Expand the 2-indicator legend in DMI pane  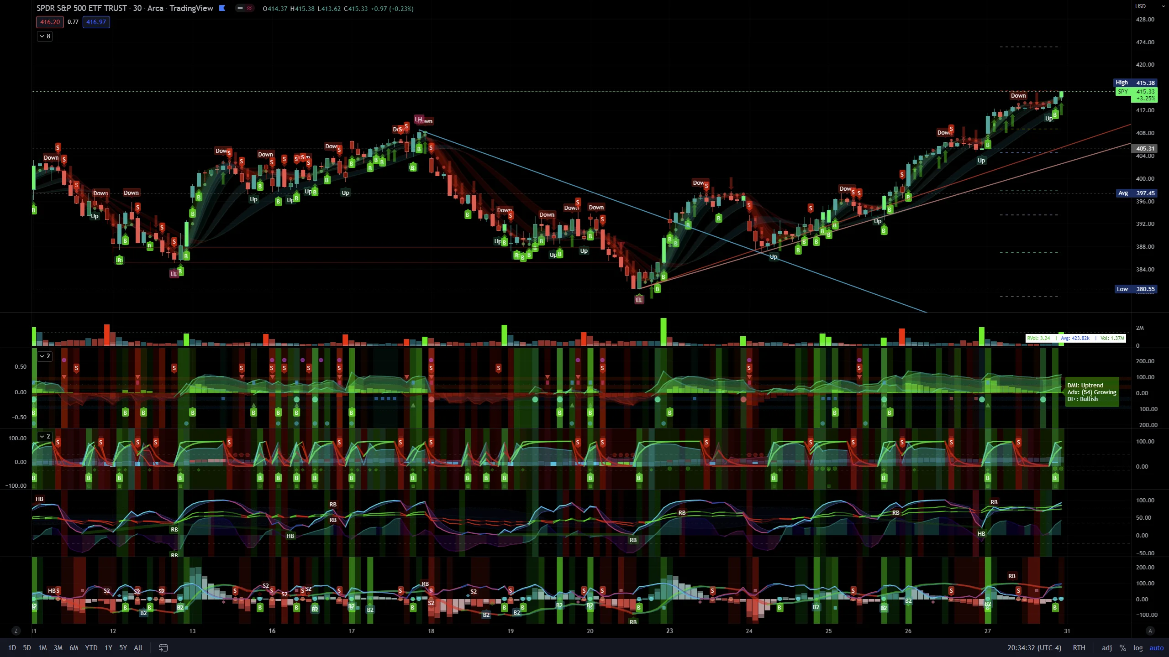pos(45,356)
